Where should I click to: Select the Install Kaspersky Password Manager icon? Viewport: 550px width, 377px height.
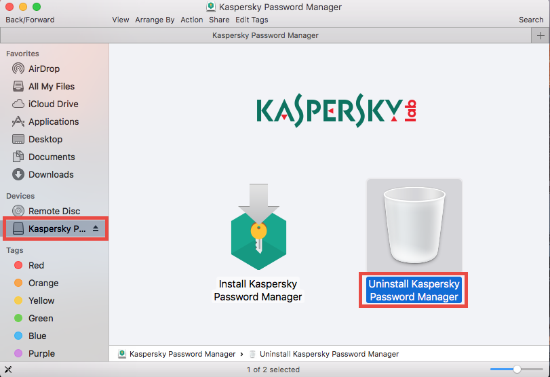coord(258,226)
